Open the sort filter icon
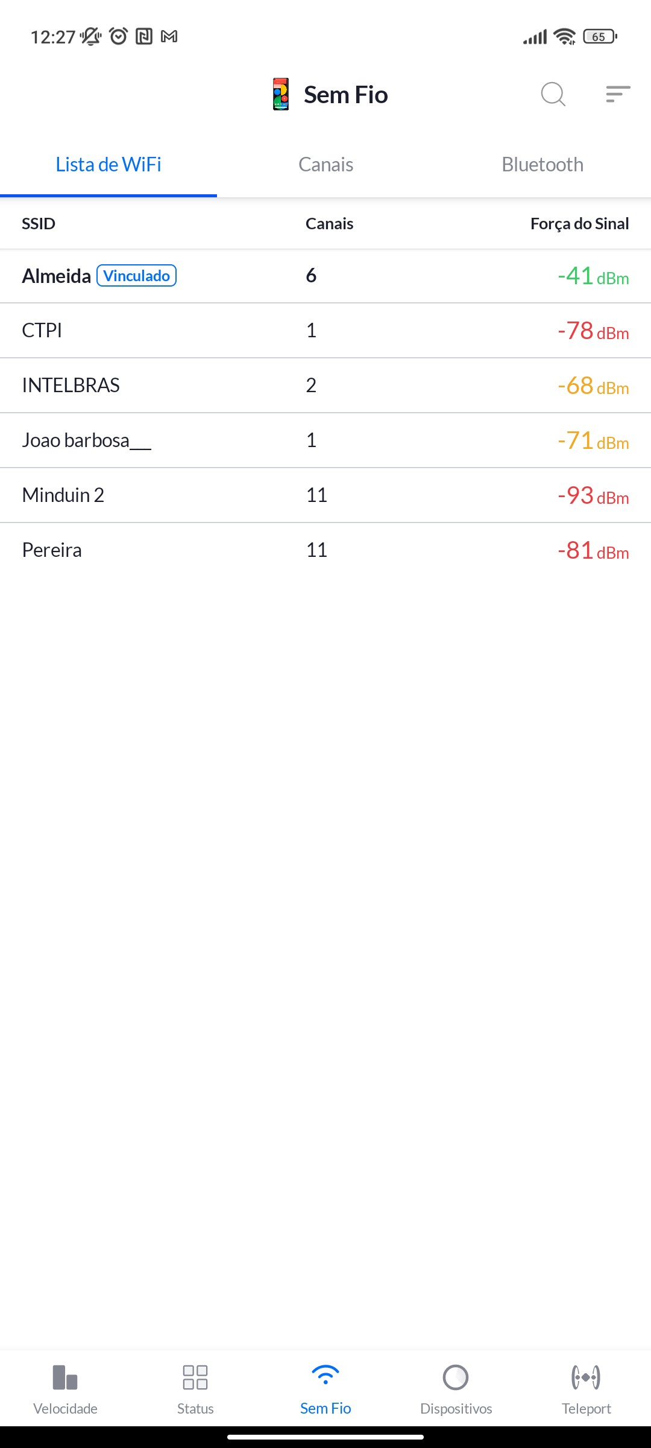The width and height of the screenshot is (651, 1448). pyautogui.click(x=618, y=94)
